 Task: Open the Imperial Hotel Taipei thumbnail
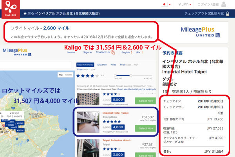[x=88, y=122]
